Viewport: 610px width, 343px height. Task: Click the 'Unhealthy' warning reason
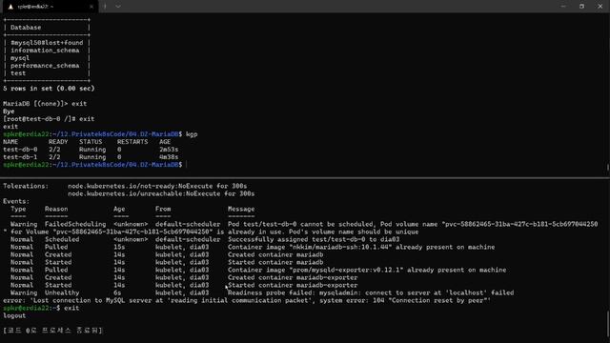tap(62, 293)
